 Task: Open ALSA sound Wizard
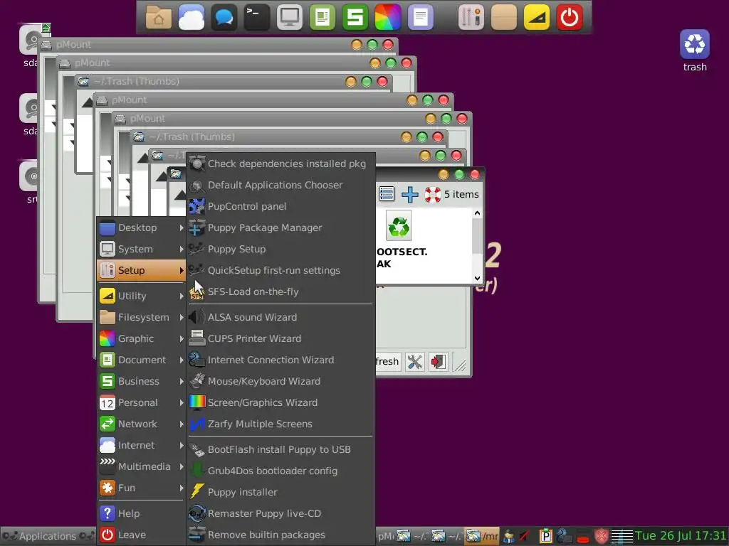click(280, 317)
